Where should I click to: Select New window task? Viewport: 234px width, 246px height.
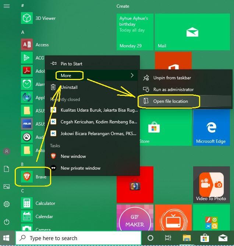(92, 156)
